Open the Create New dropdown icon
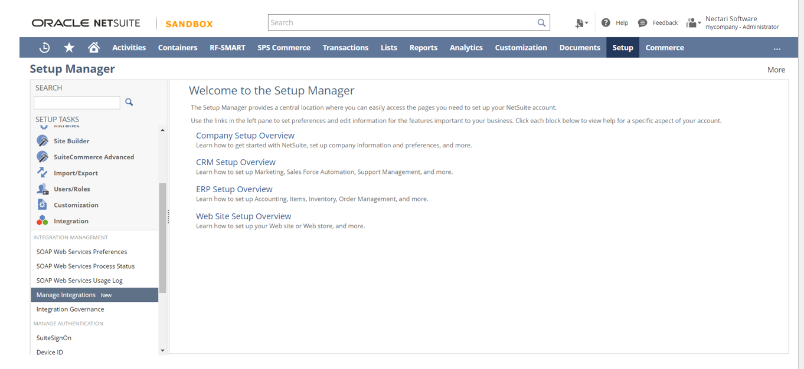The image size is (804, 369). pos(581,23)
